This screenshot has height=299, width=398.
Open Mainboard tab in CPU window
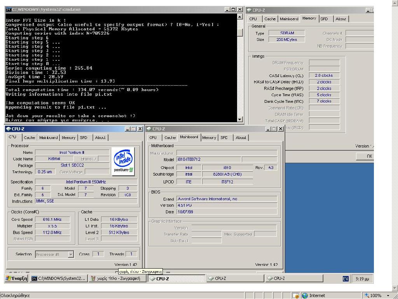(x=48, y=137)
